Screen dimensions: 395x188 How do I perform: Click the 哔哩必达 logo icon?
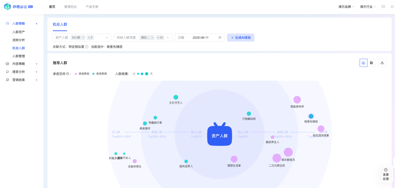tap(7, 7)
